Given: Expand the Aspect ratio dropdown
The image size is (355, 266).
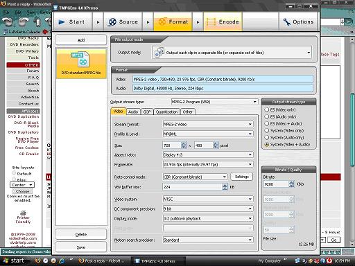Looking at the screenshot, I should pos(208,154).
